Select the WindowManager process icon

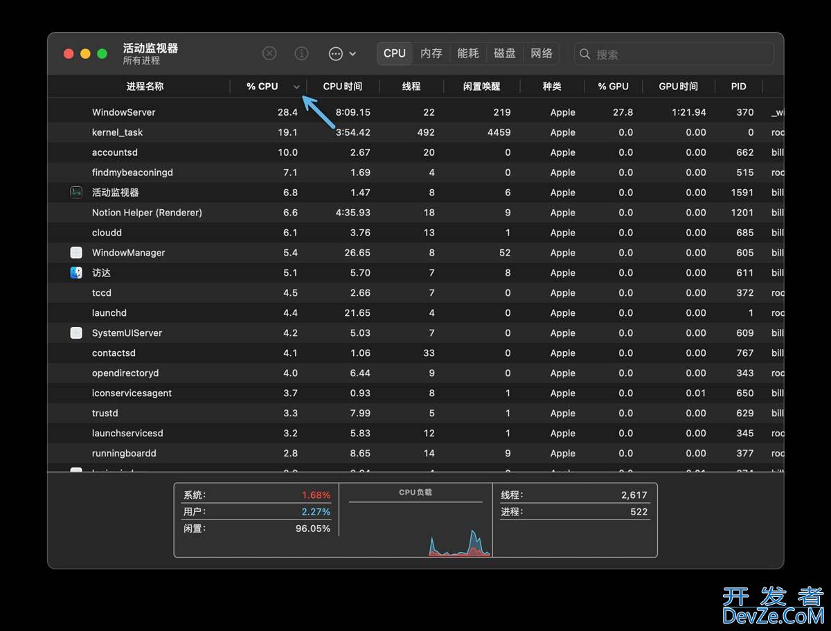pyautogui.click(x=76, y=253)
